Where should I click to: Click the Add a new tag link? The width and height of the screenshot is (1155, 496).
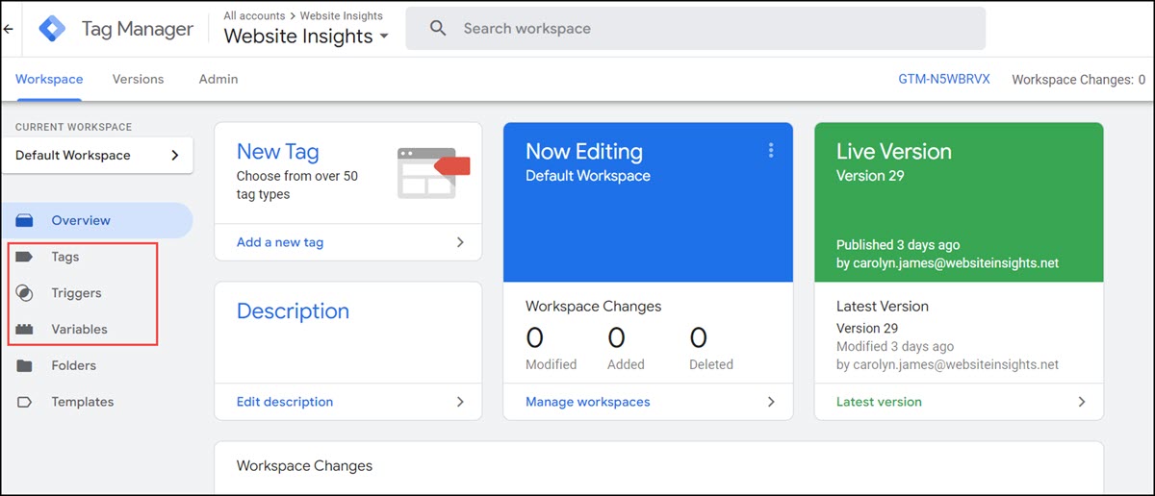point(280,242)
